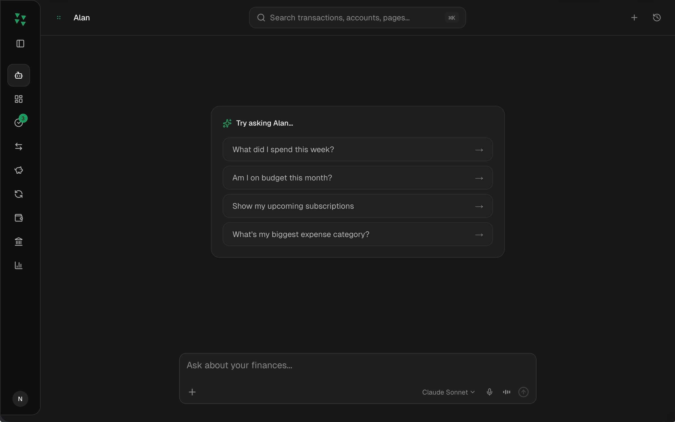Click arrow on 'Show my upcoming subscriptions'
This screenshot has height=422, width=675.
(479, 206)
